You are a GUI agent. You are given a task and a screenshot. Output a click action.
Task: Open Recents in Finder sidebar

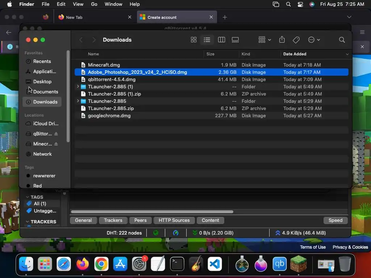point(42,62)
